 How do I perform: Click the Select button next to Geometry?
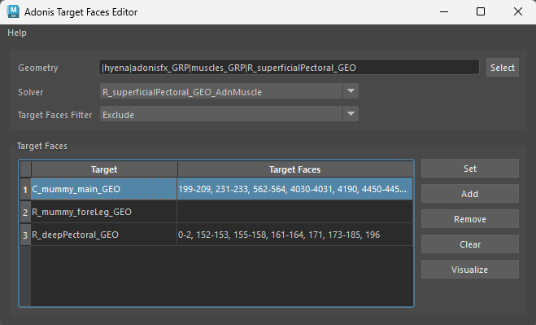pyautogui.click(x=502, y=68)
